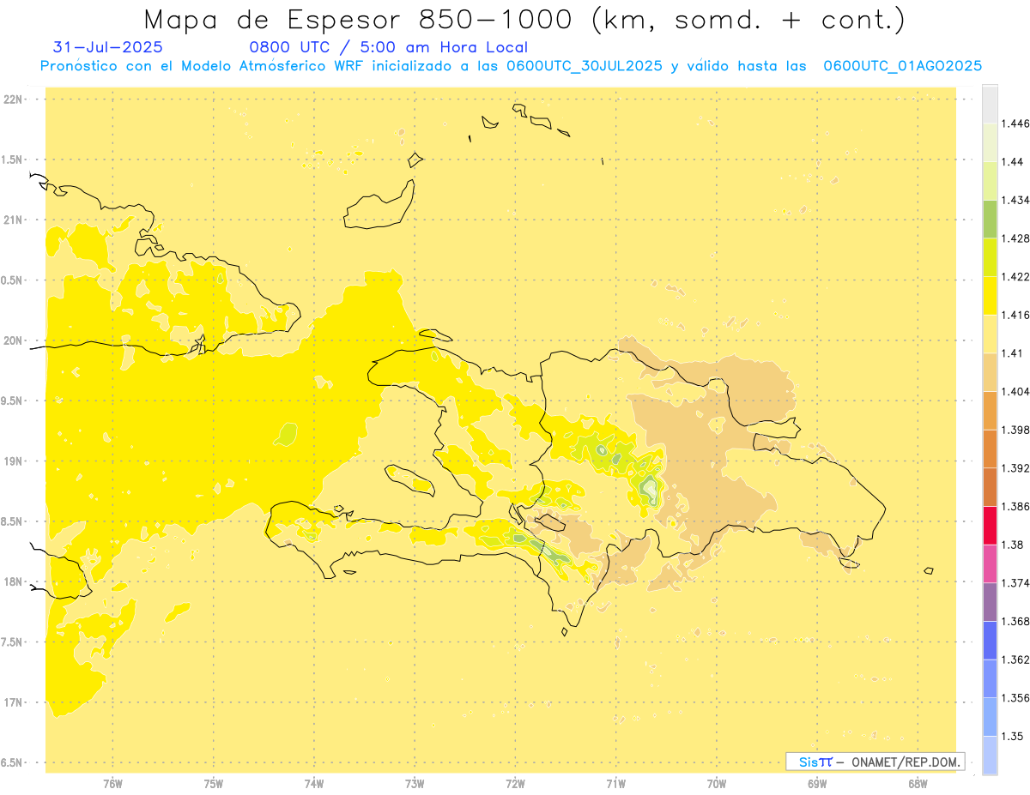1030x795 pixels.
Task: Click the '0.5N' latitude label
Action: pos(13,280)
